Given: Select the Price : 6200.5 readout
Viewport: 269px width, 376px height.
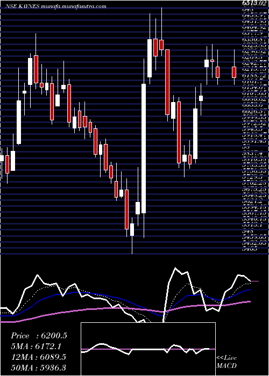Looking at the screenshot, I should 39,336.
